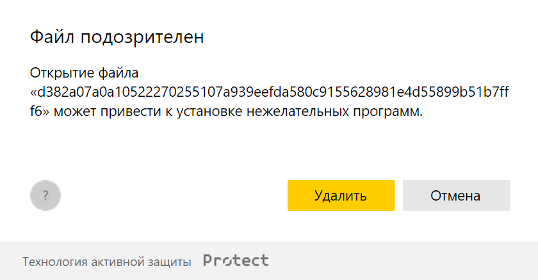Click the 'f6»' end of the file name
The width and height of the screenshot is (538, 280).
[40, 111]
